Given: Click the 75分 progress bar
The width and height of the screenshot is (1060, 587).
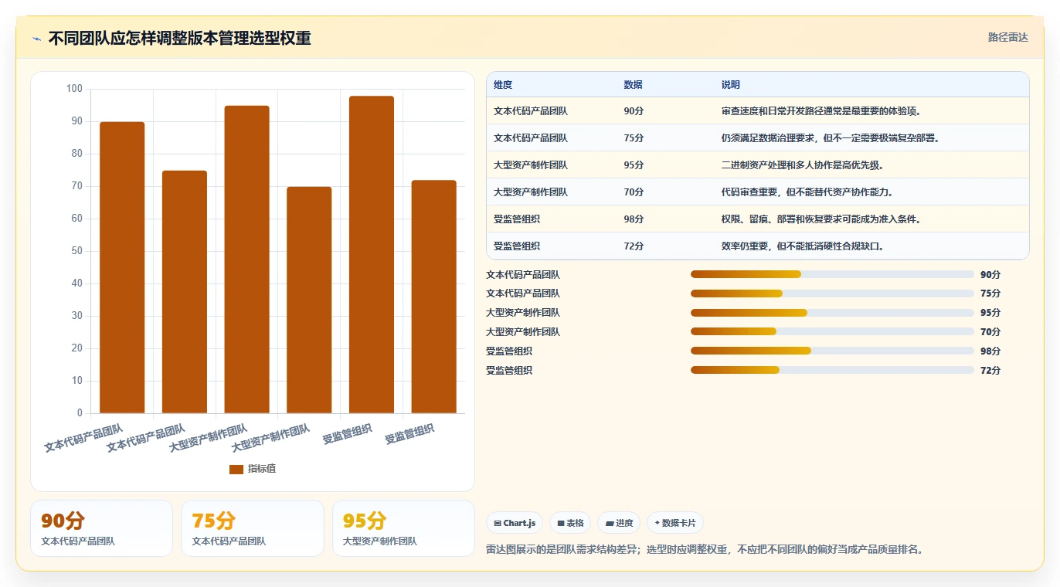Looking at the screenshot, I should tap(832, 293).
